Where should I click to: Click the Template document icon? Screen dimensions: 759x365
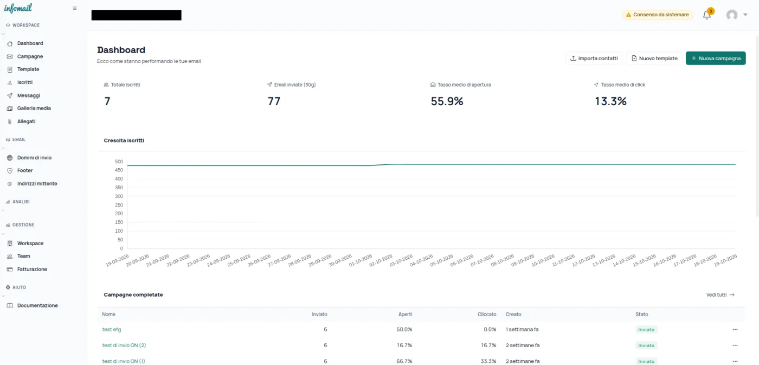click(10, 69)
